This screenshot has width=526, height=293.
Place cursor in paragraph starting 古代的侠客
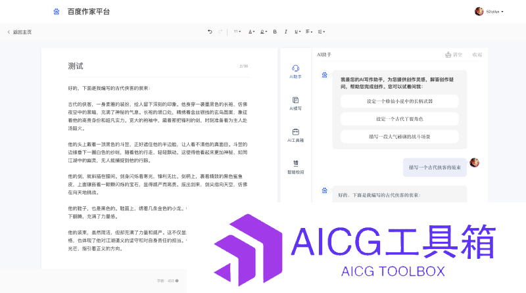(x=158, y=116)
